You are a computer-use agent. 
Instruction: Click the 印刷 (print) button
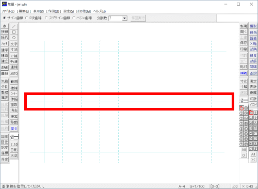pos(244,49)
